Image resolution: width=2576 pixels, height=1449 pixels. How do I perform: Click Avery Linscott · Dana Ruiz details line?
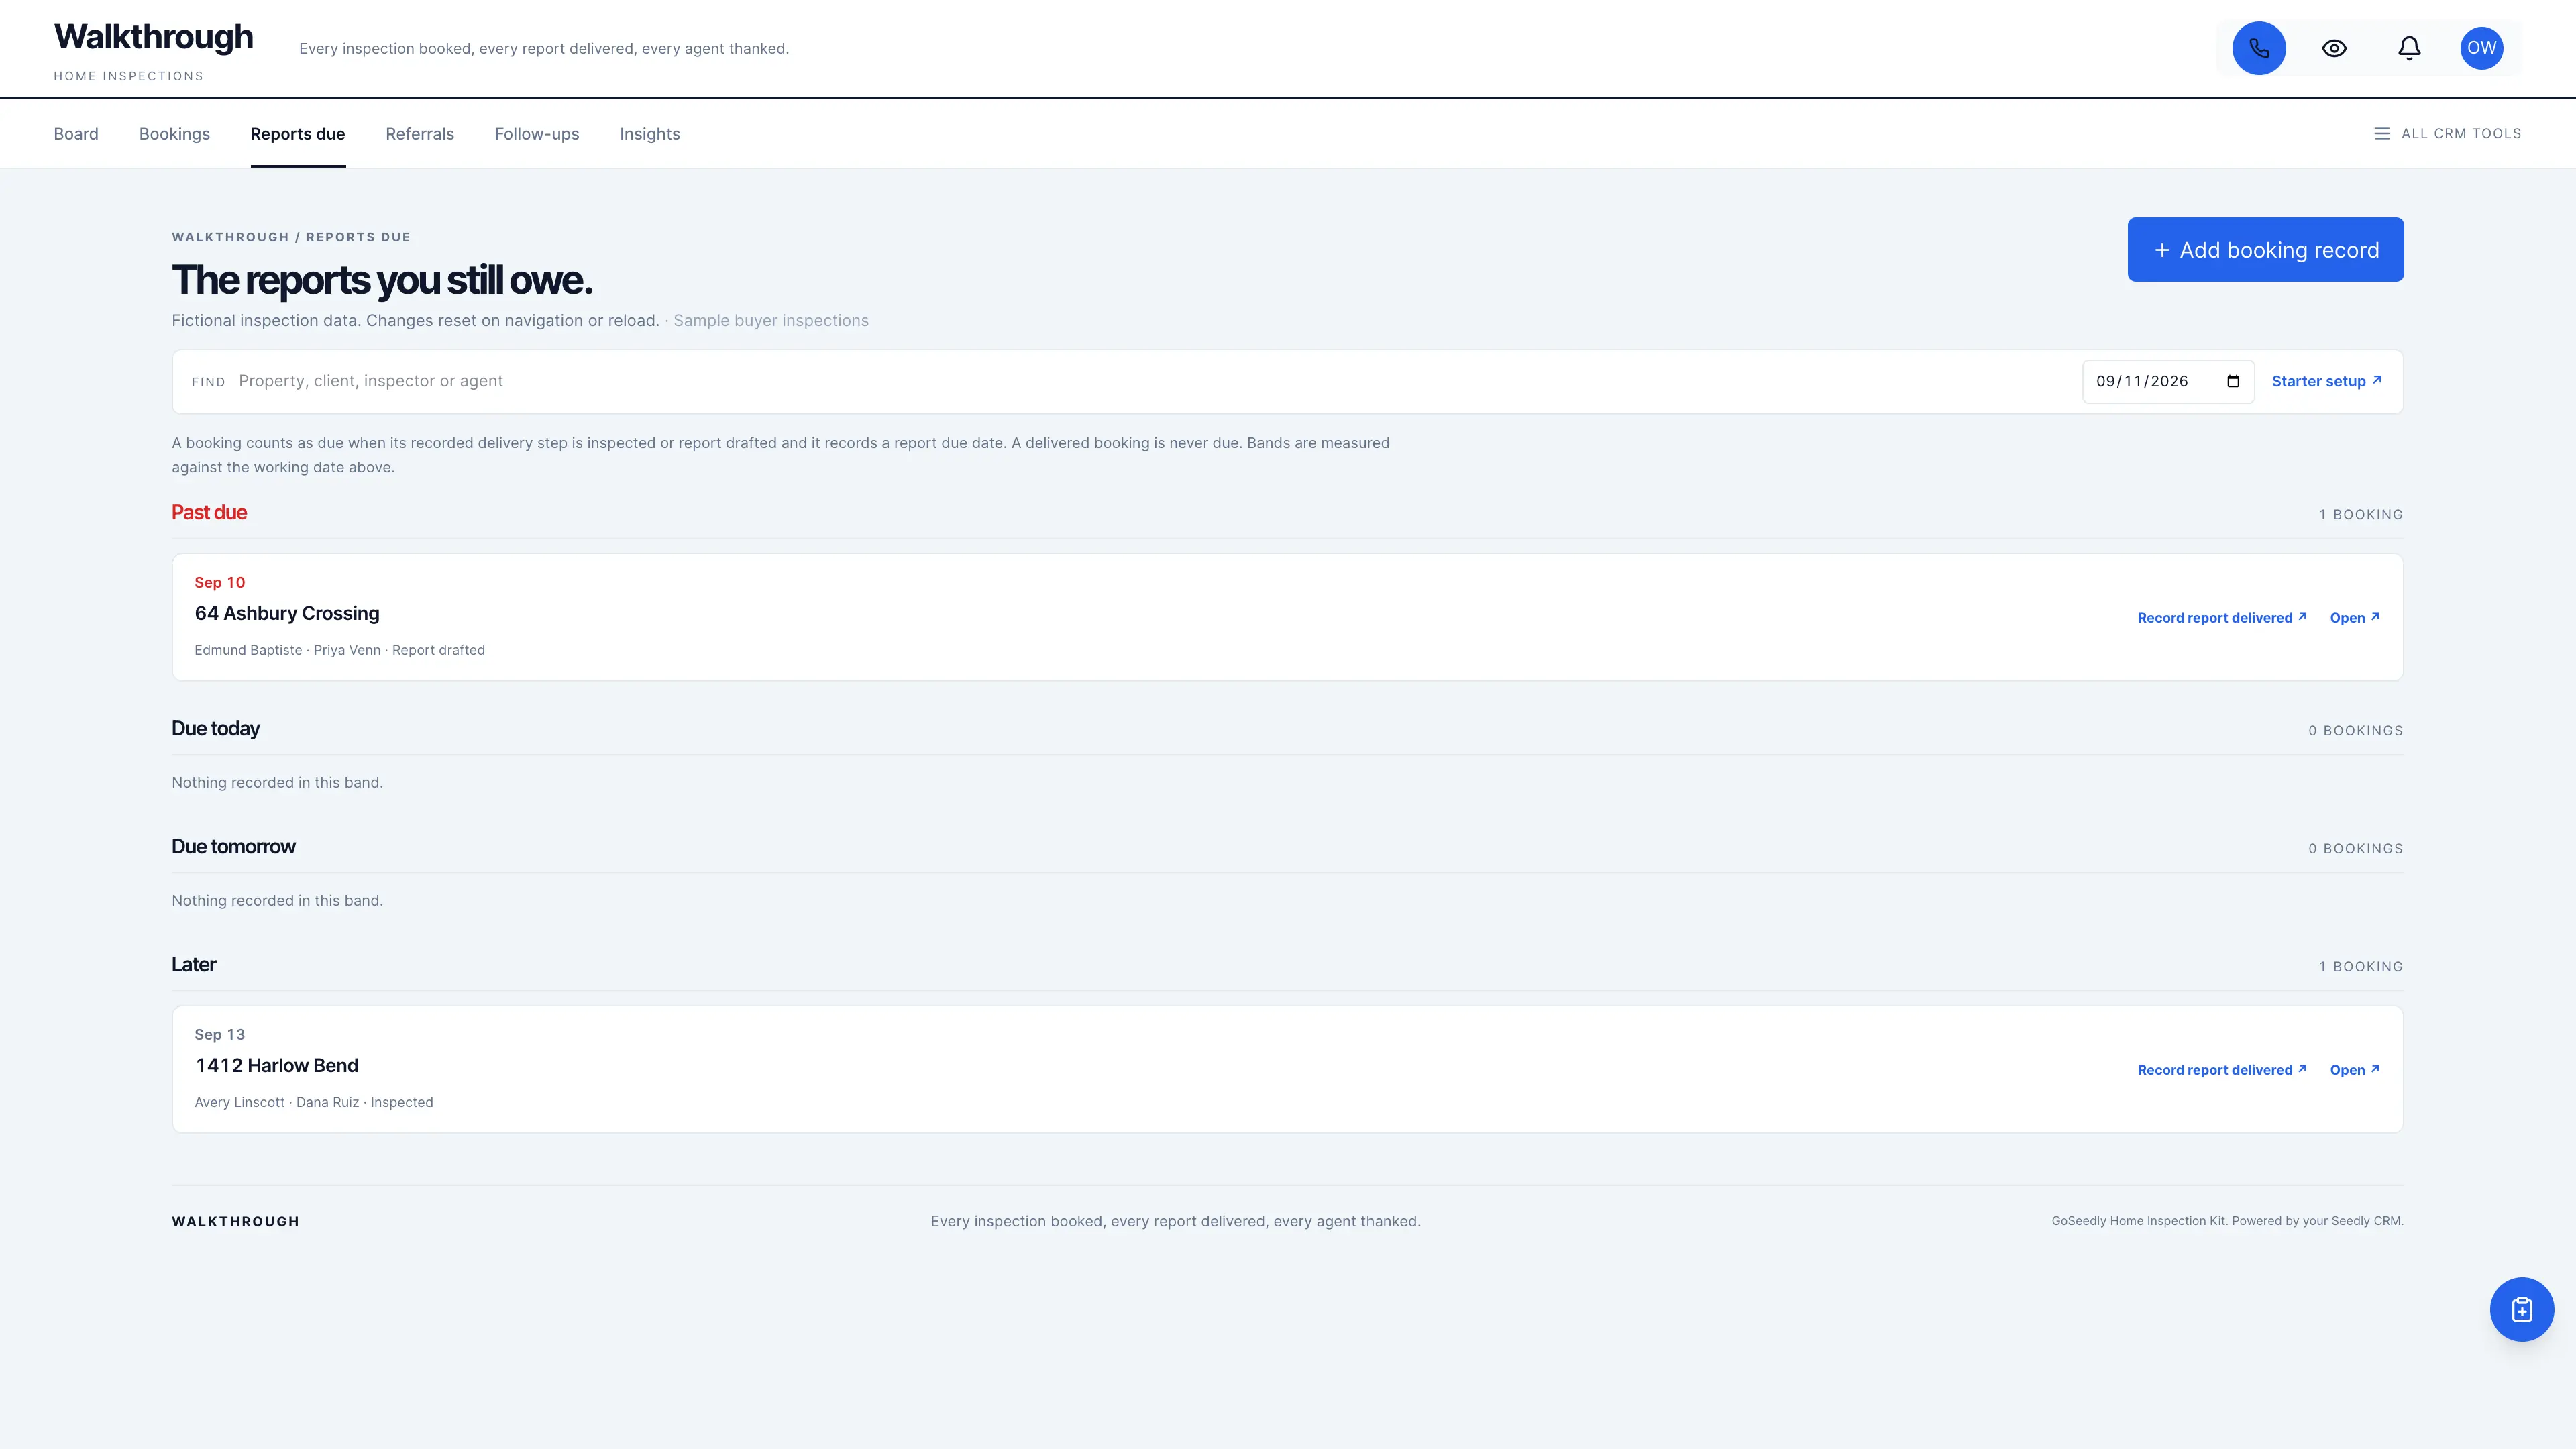(x=314, y=1102)
